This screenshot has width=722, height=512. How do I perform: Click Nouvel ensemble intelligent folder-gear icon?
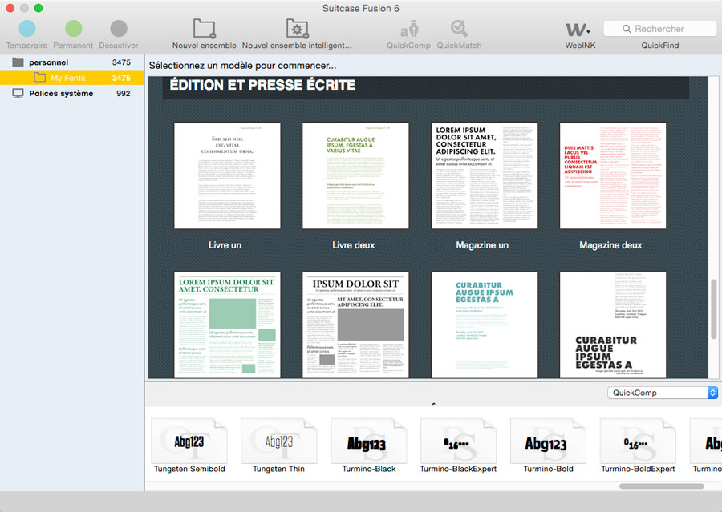[x=298, y=29]
